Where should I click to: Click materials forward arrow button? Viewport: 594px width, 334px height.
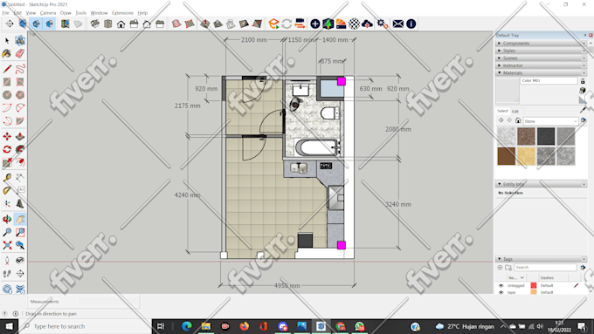pyautogui.click(x=509, y=120)
